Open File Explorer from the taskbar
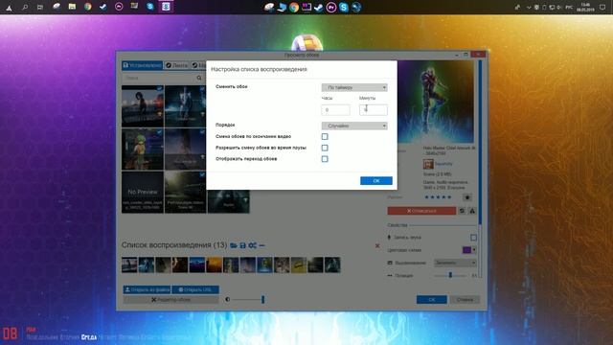 [x=72, y=7]
